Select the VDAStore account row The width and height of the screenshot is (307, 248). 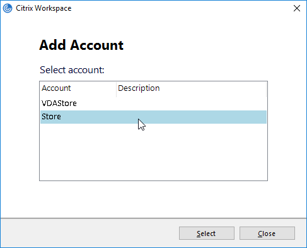click(153, 103)
